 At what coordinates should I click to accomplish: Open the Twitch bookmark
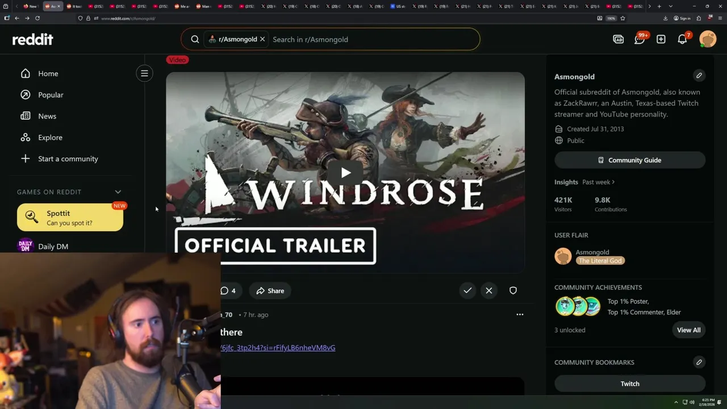tap(630, 383)
